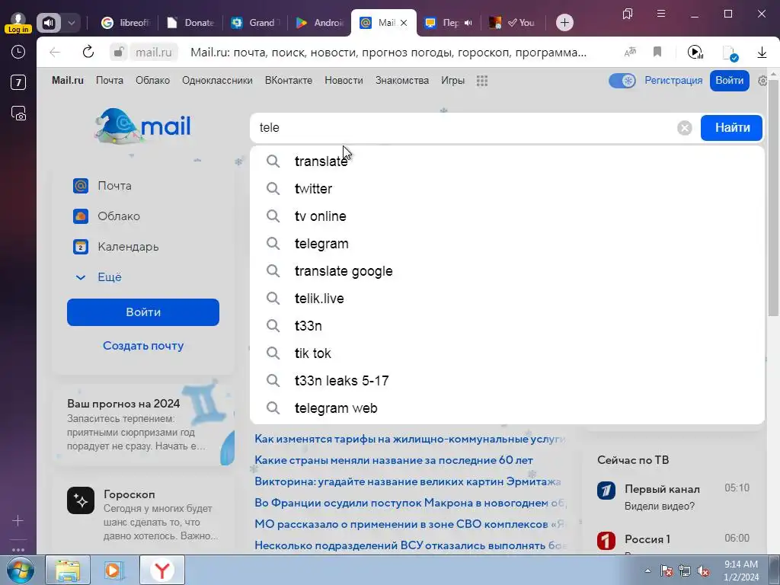Open the browser hamburger menu

[x=661, y=14]
